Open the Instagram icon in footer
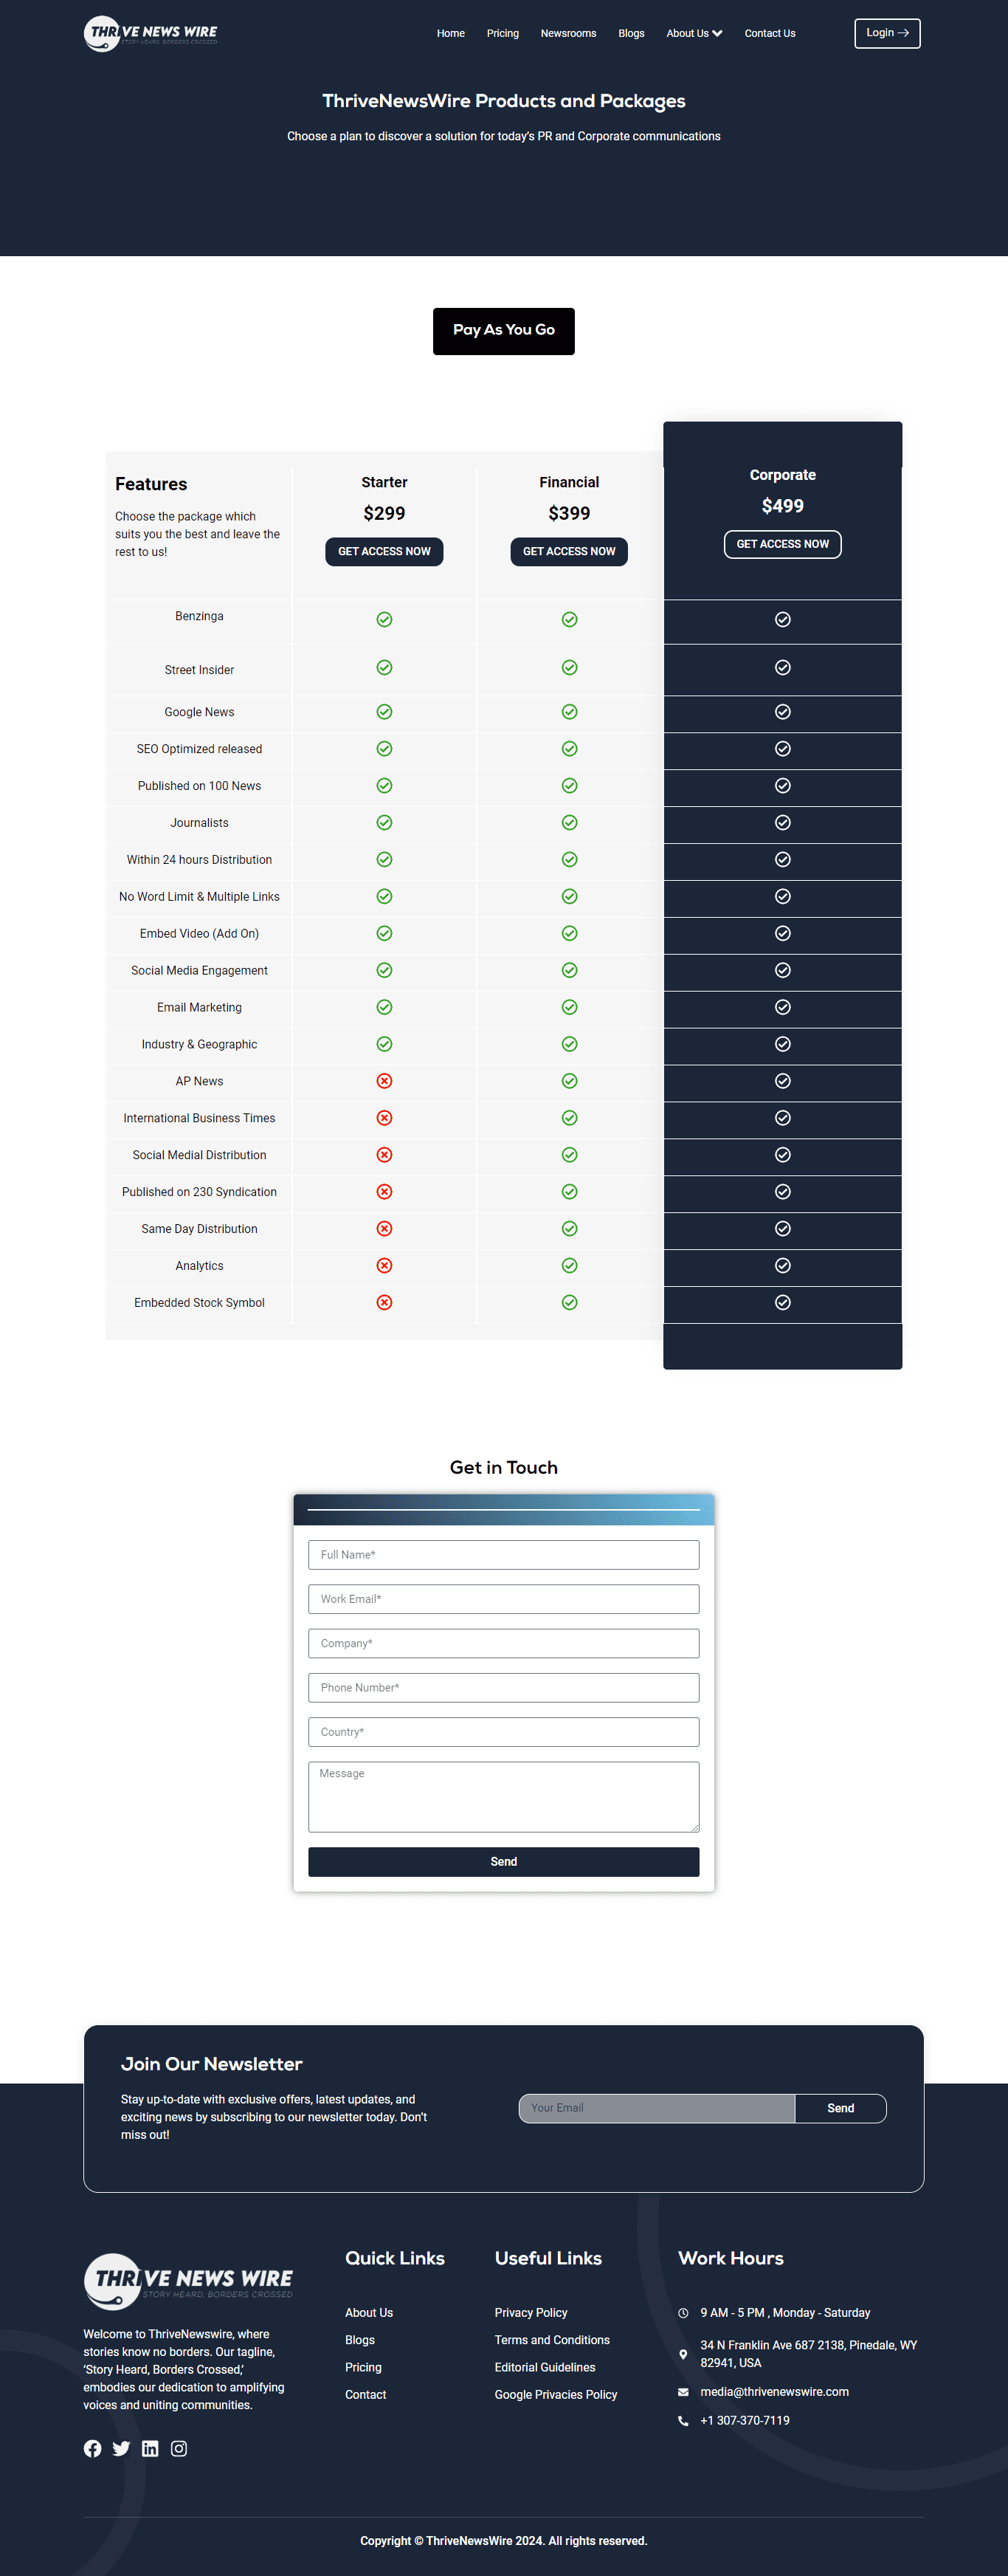This screenshot has height=2576, width=1008. coord(179,2448)
